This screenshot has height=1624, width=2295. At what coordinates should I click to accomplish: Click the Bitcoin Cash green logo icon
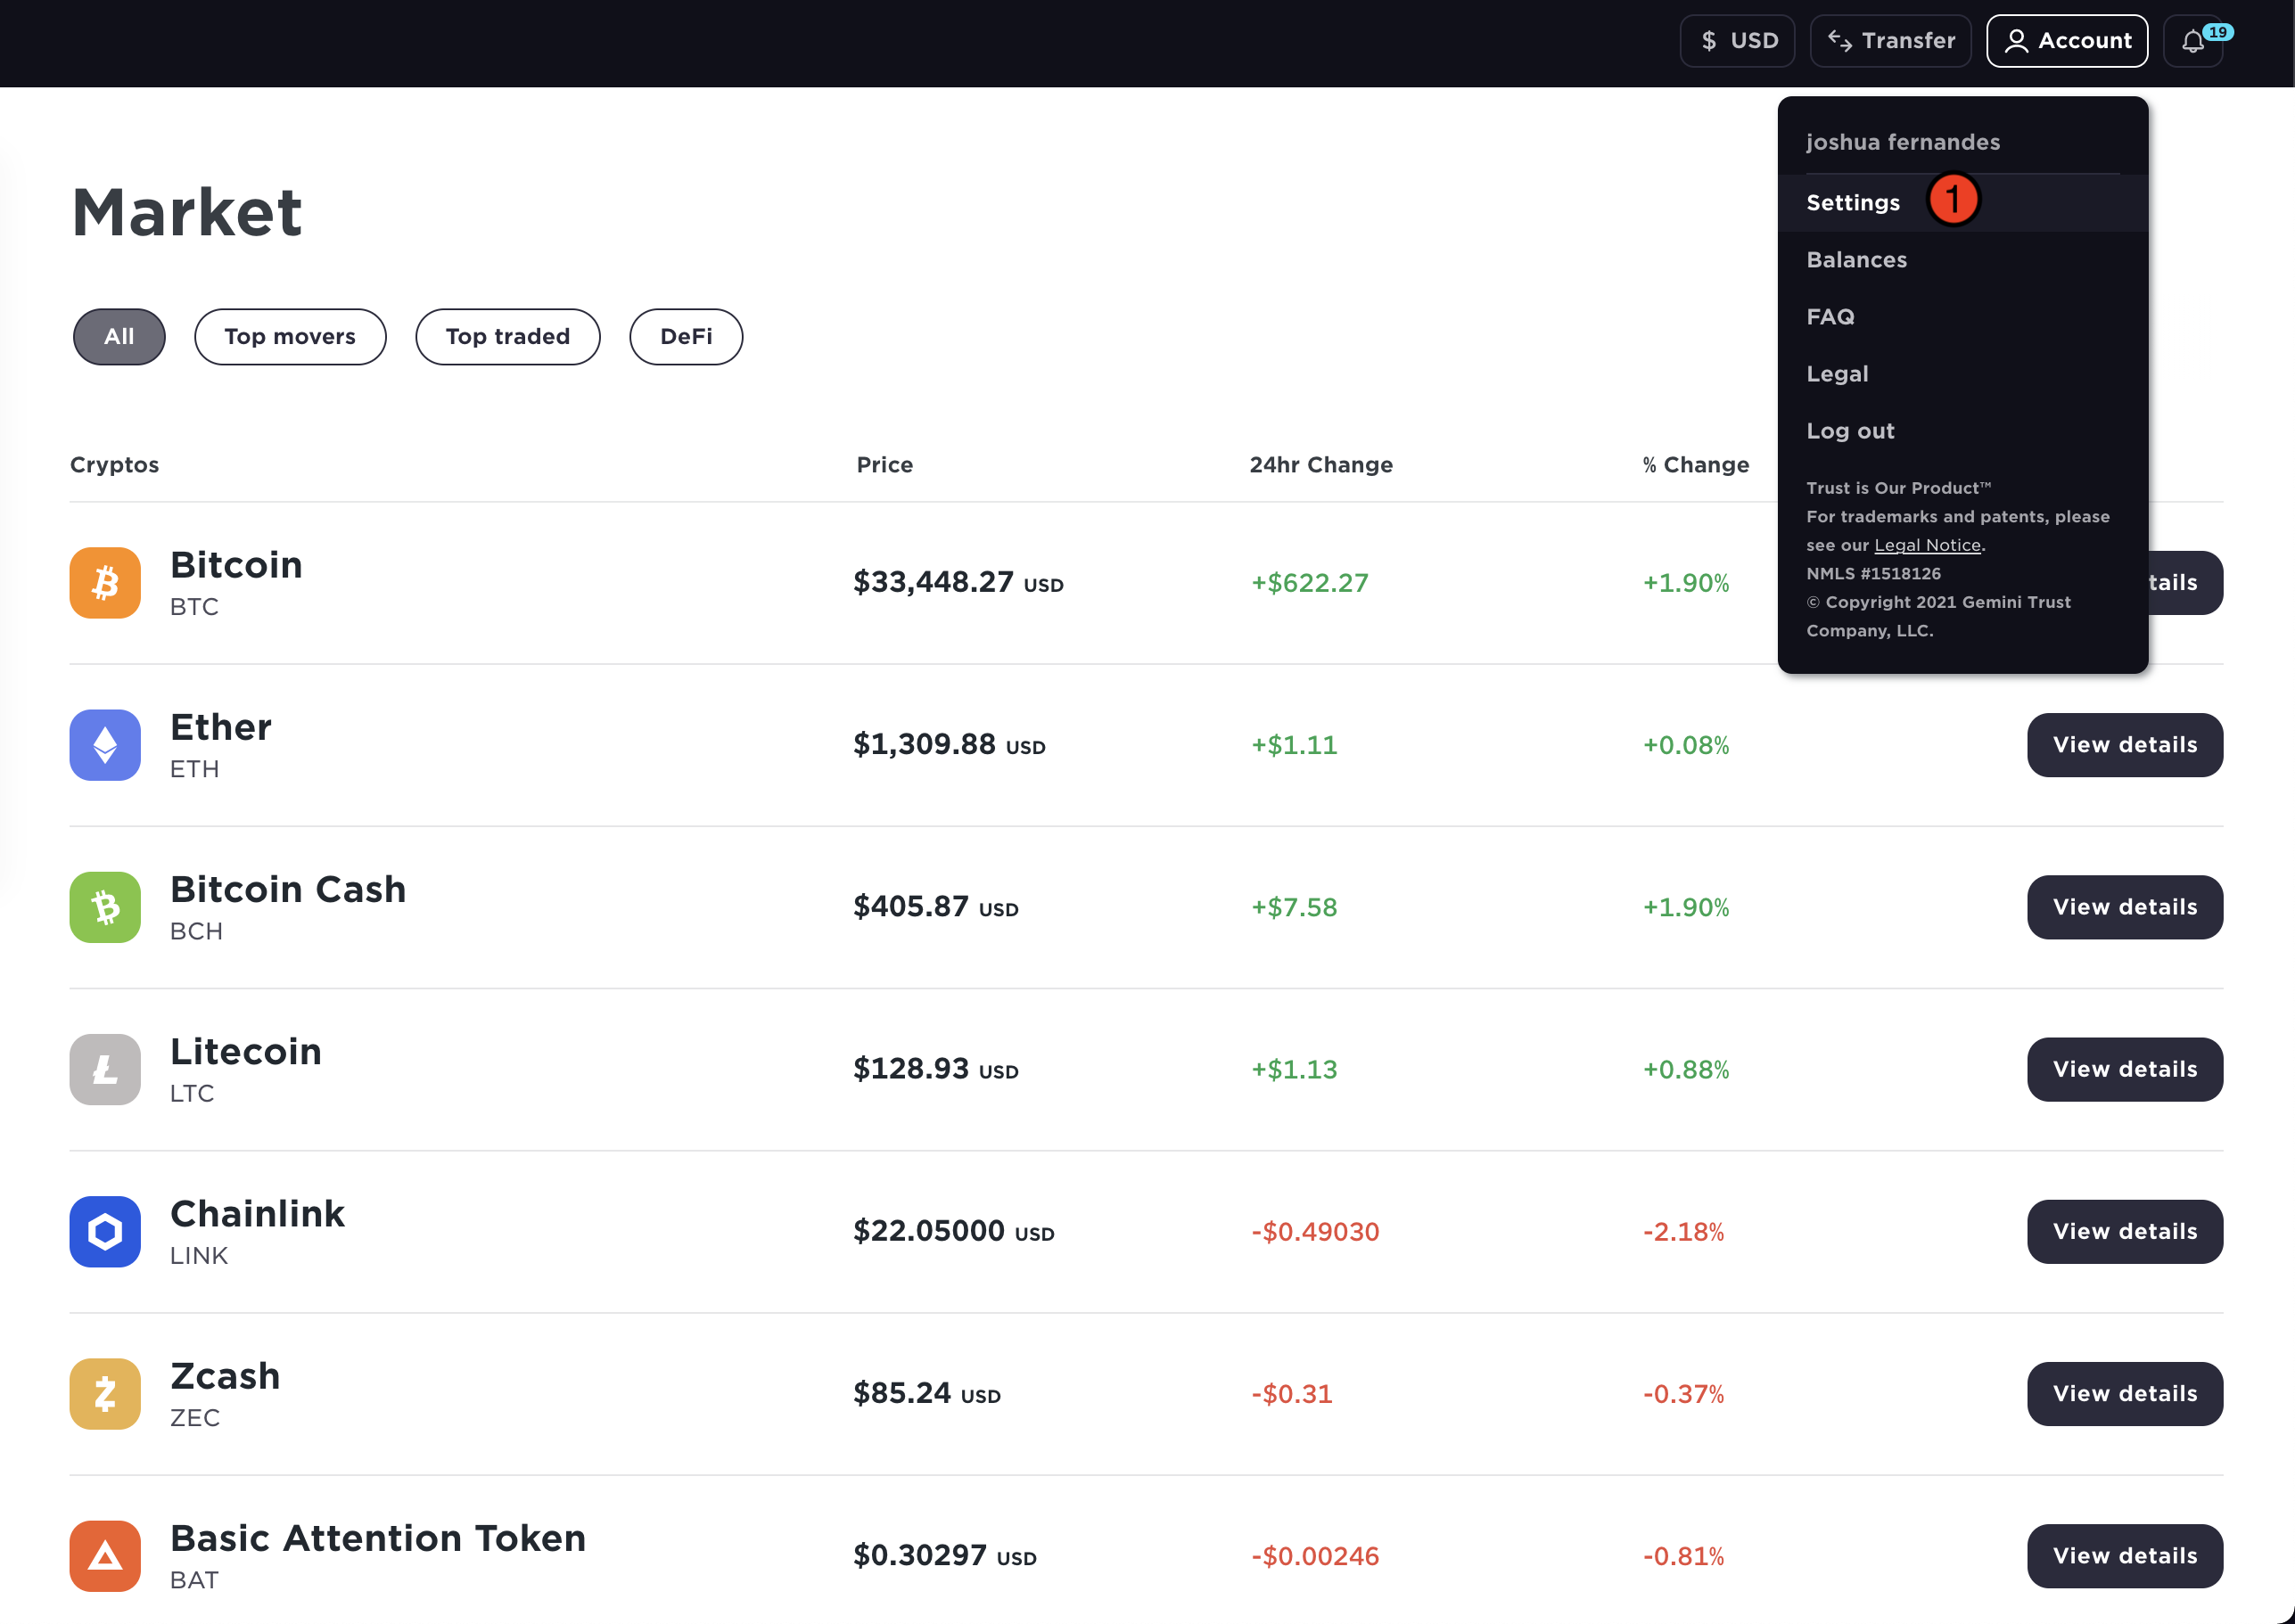[x=105, y=907]
